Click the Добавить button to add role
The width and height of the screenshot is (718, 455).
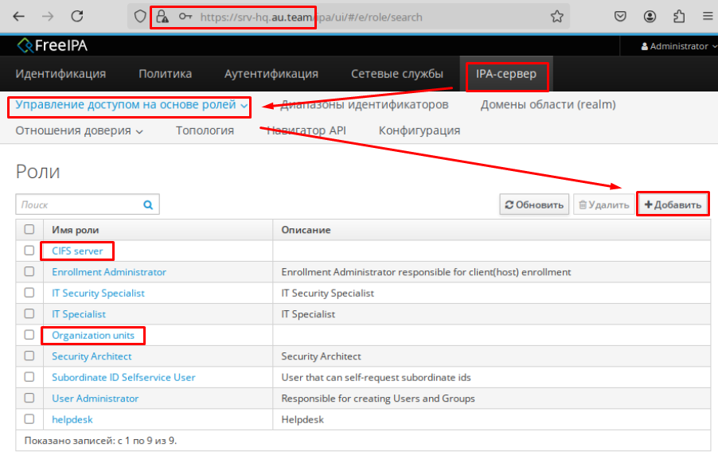(673, 204)
